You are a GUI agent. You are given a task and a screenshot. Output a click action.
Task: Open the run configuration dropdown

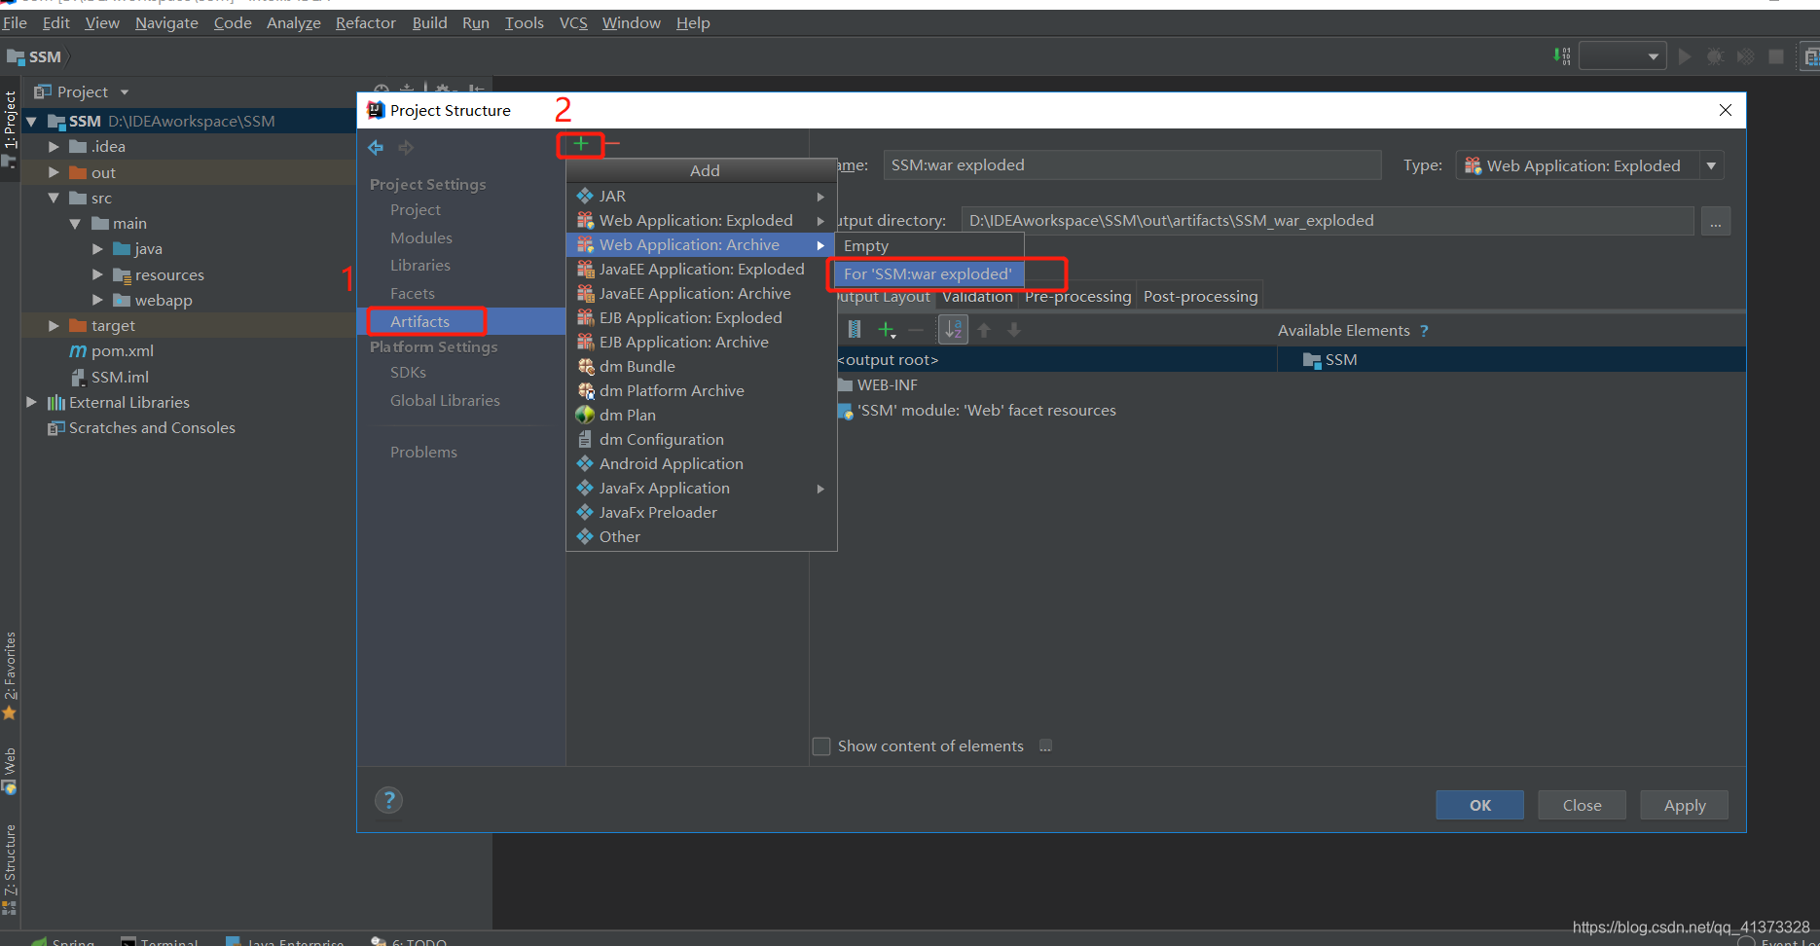point(1622,56)
